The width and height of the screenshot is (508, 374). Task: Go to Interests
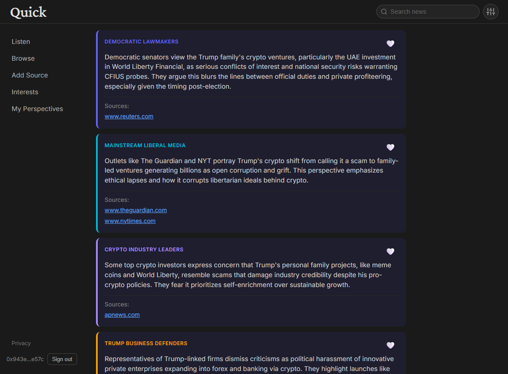point(25,92)
